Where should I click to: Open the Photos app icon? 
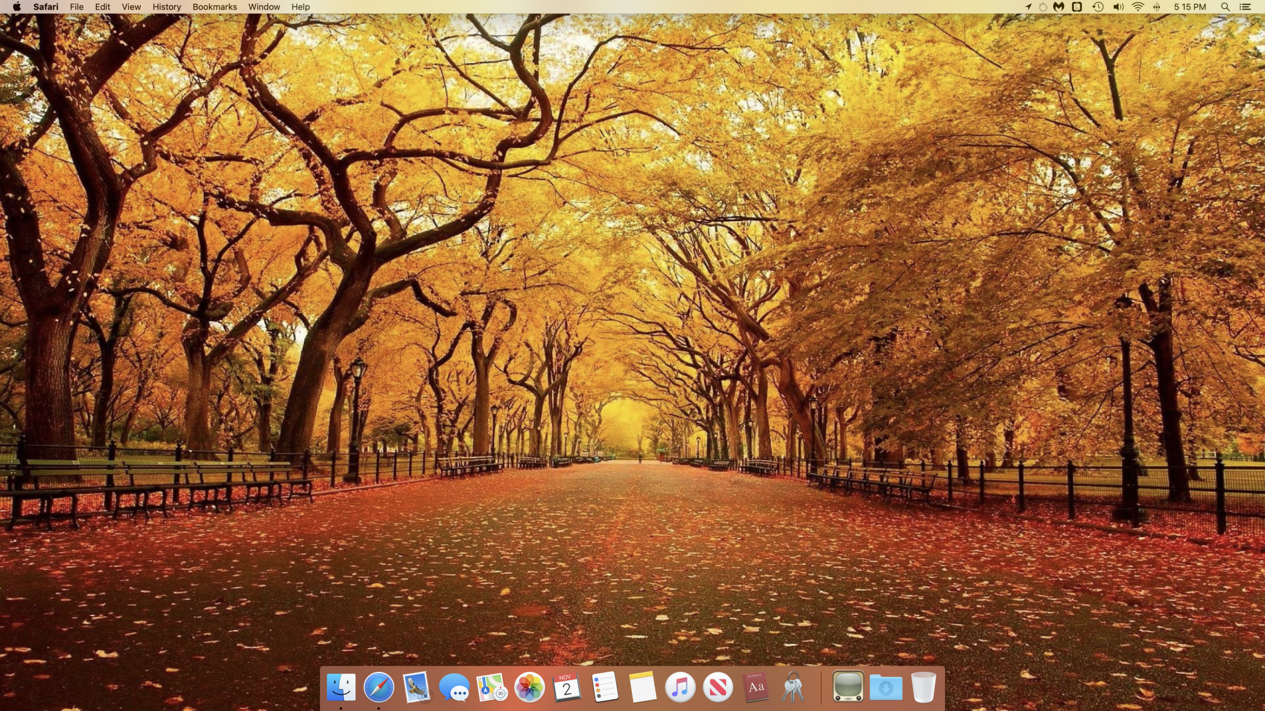(x=529, y=687)
